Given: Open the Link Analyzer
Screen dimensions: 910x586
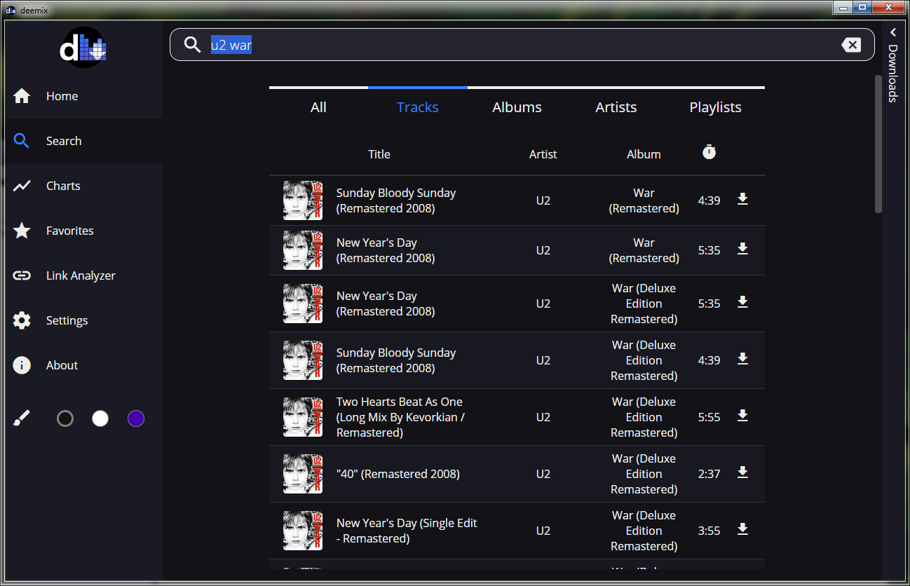Looking at the screenshot, I should [83, 275].
